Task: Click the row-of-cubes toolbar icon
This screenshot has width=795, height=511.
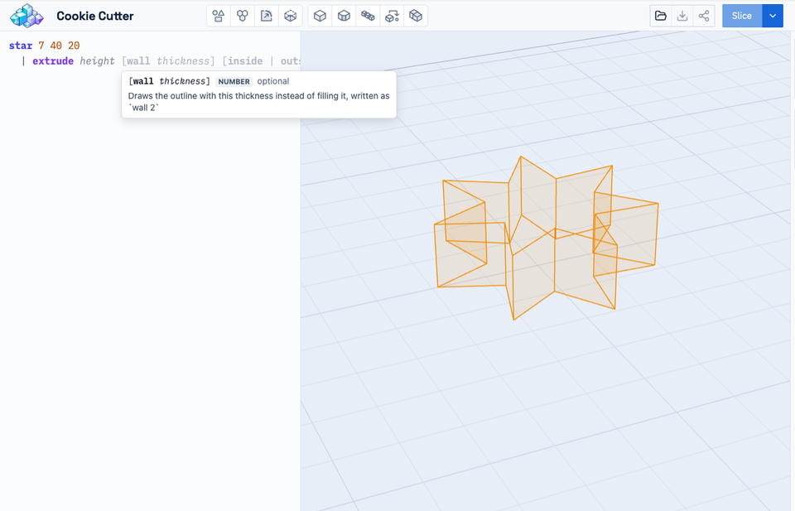Action: (x=368, y=16)
